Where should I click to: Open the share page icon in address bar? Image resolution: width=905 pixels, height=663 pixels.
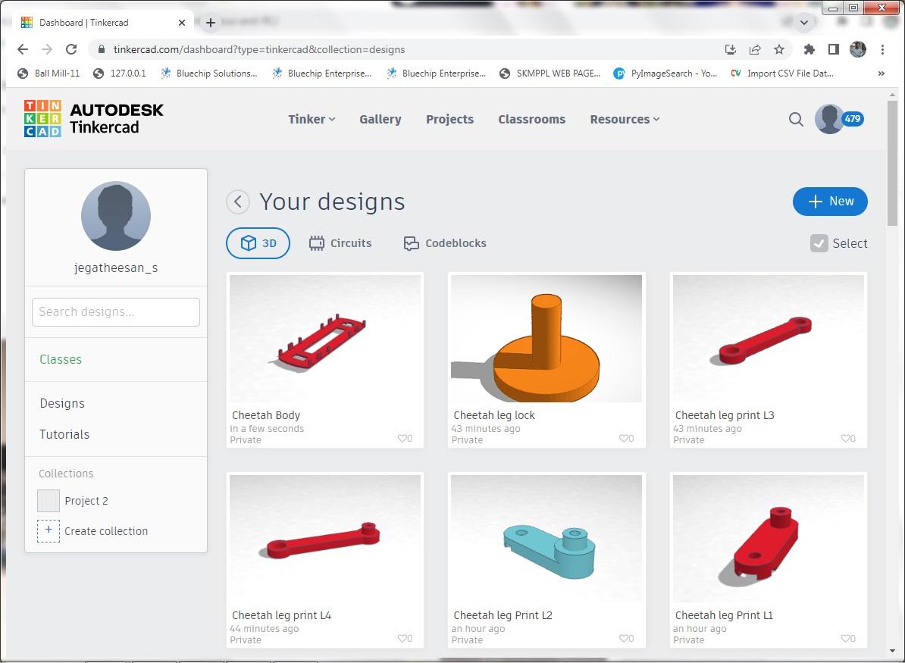pos(755,49)
